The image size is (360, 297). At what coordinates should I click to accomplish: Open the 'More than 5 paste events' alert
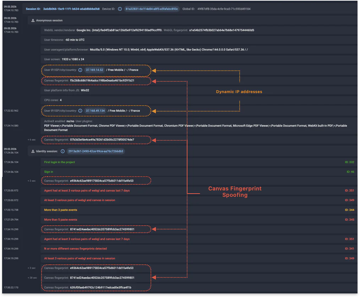(61, 220)
